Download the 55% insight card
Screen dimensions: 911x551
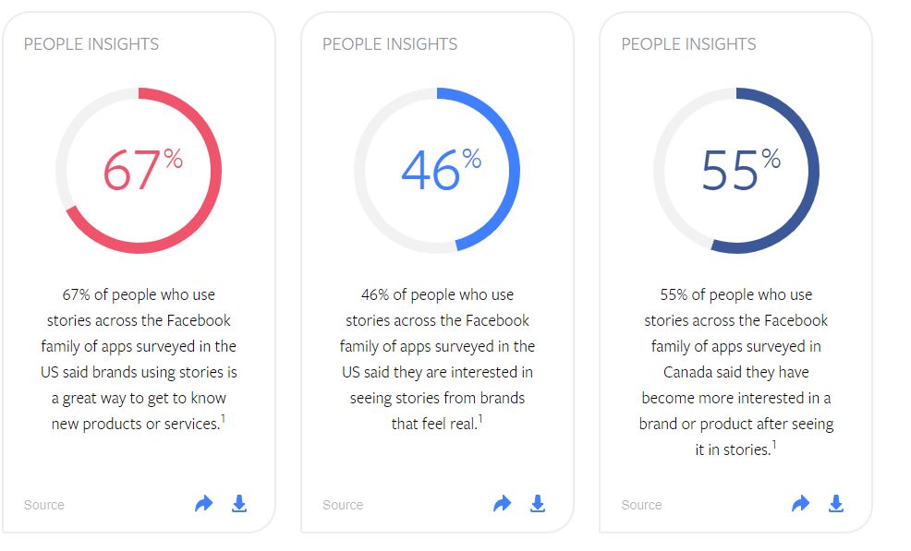[x=836, y=503]
